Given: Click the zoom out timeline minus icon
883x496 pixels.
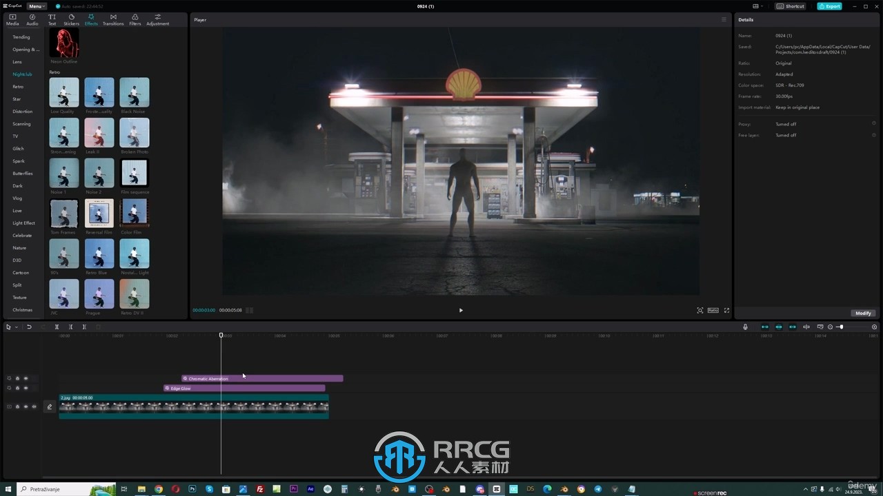Looking at the screenshot, I should [830, 327].
